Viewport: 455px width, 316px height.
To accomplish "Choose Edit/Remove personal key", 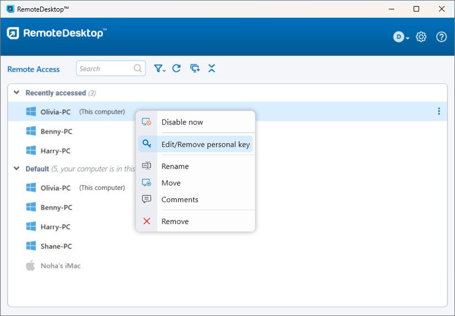I will (x=205, y=145).
